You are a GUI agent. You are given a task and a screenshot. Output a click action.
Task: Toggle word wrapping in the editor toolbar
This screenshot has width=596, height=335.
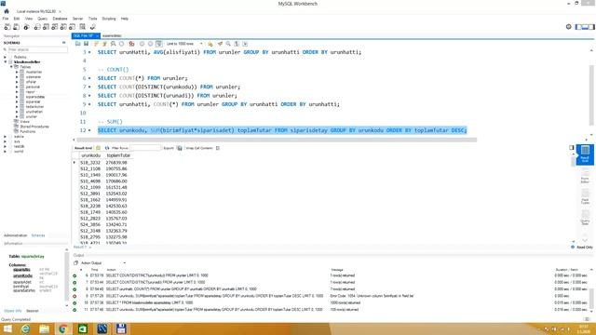coord(245,44)
